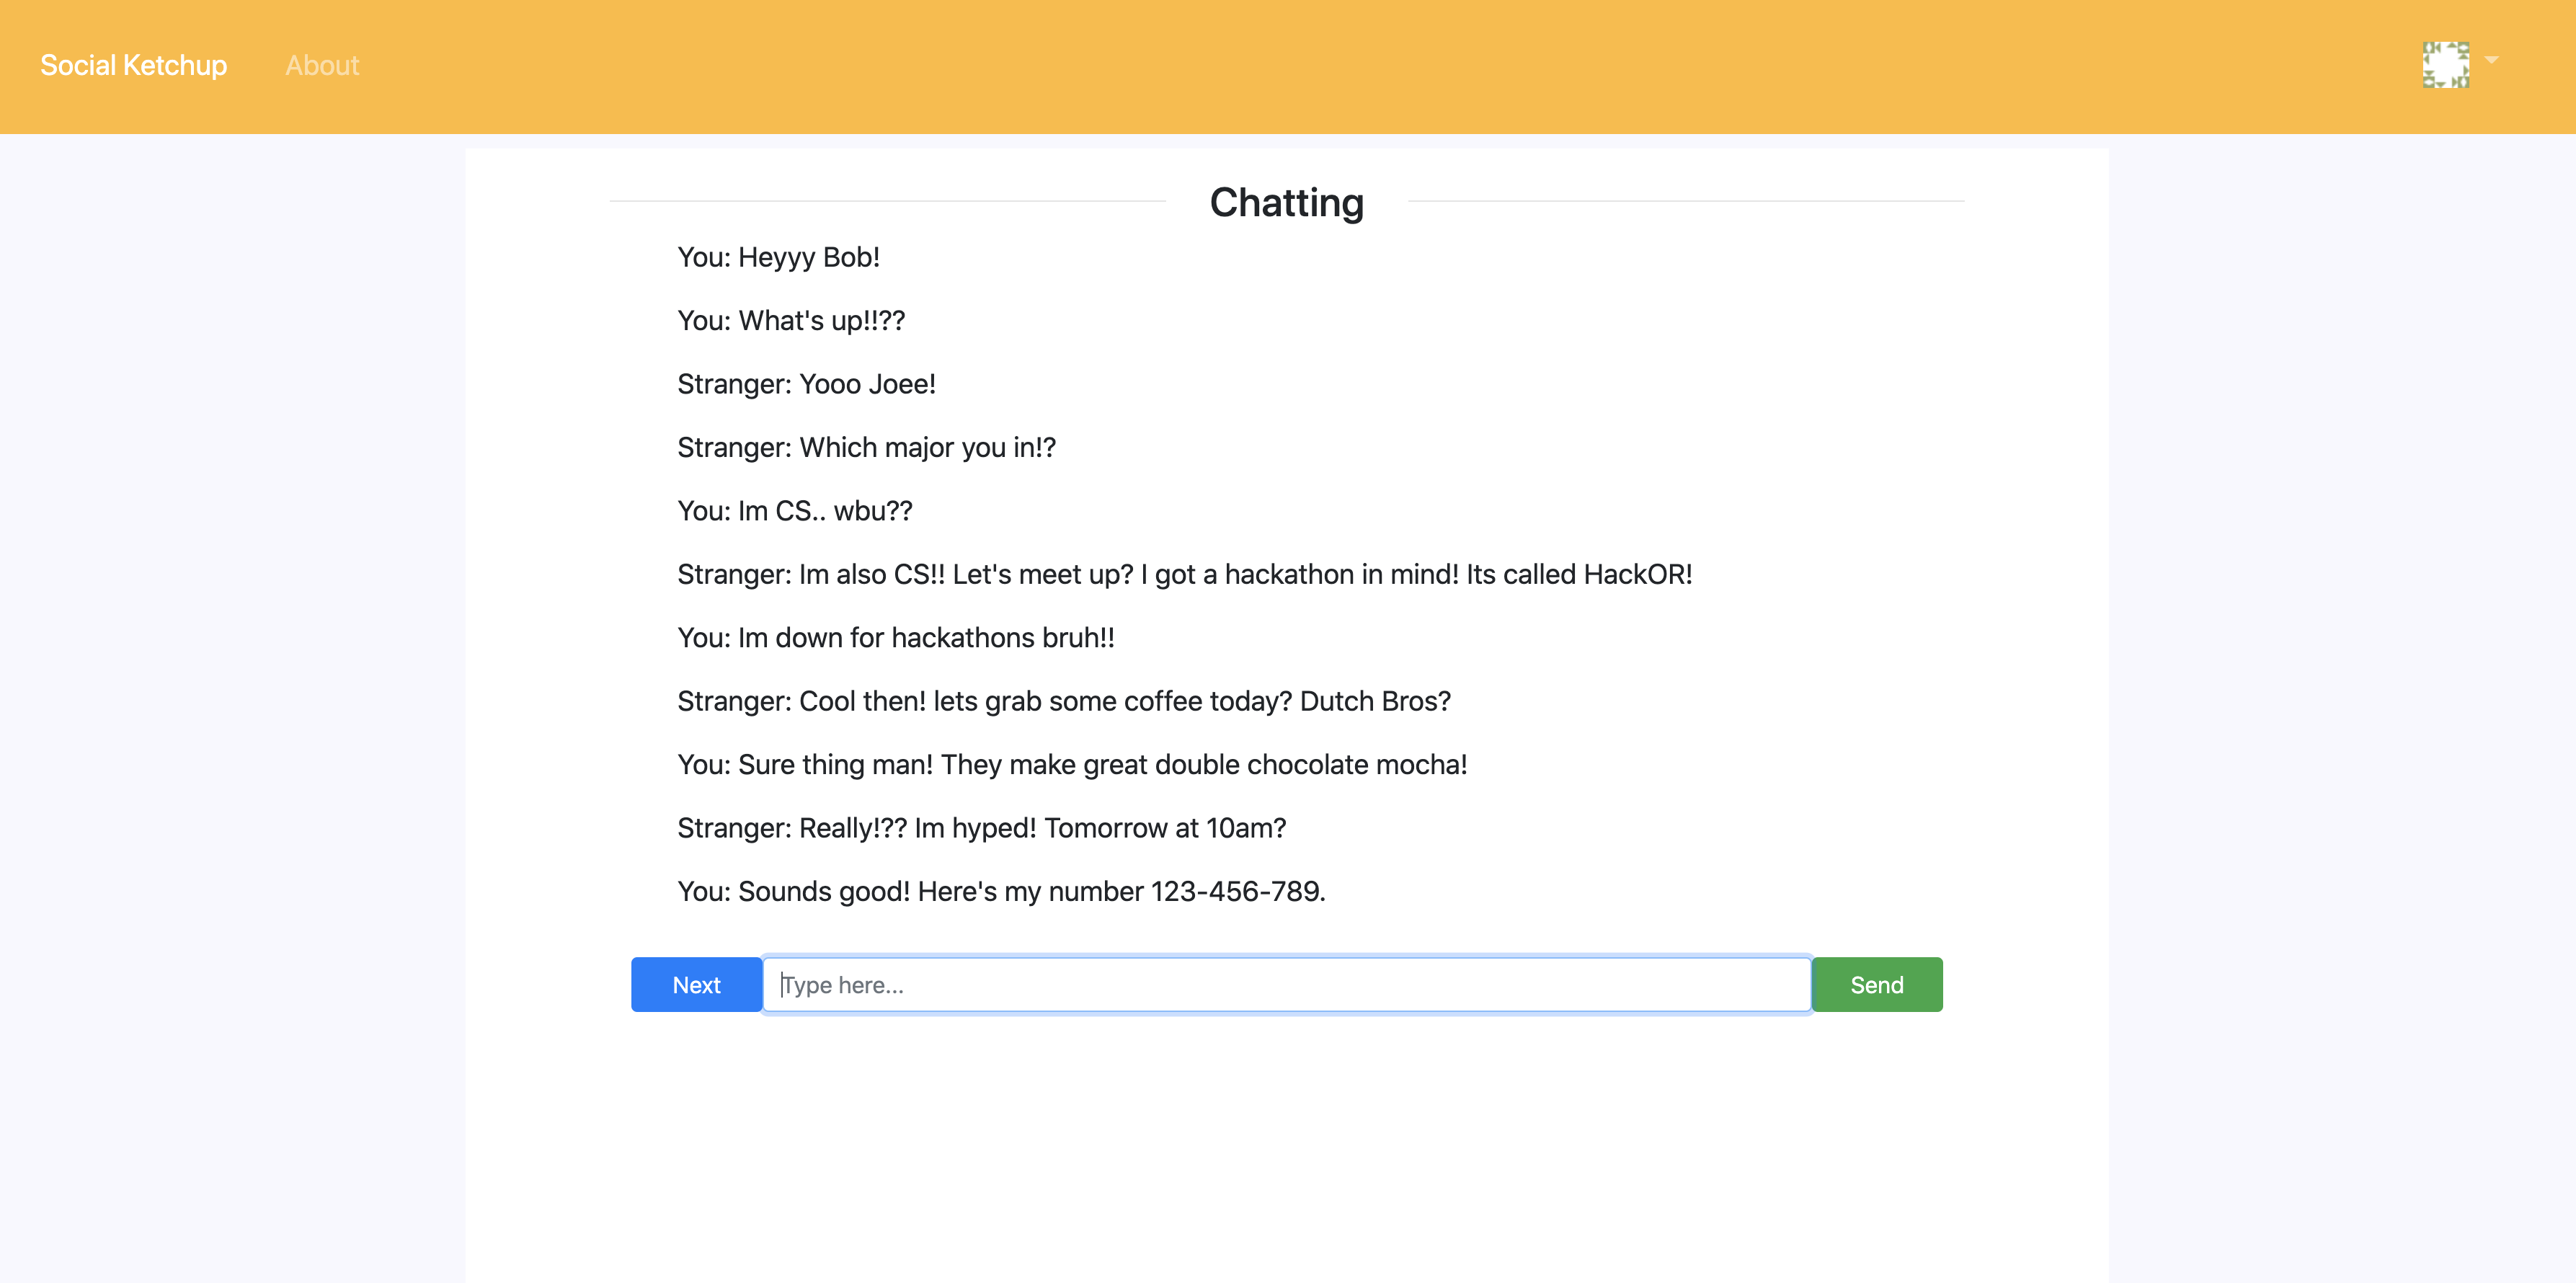Click the "Which major you in" message

click(866, 448)
